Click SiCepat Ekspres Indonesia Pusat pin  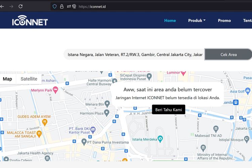tap(149, 77)
